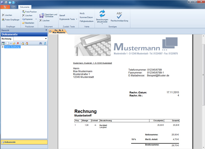Open the Ergänzende Texte dropdown

[x=76, y=19]
